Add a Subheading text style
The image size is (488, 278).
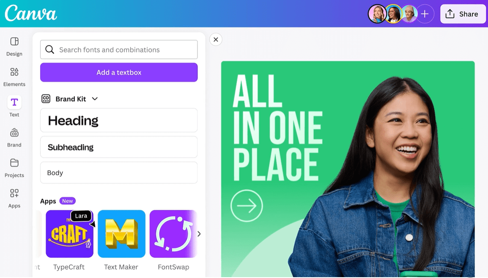tap(119, 147)
